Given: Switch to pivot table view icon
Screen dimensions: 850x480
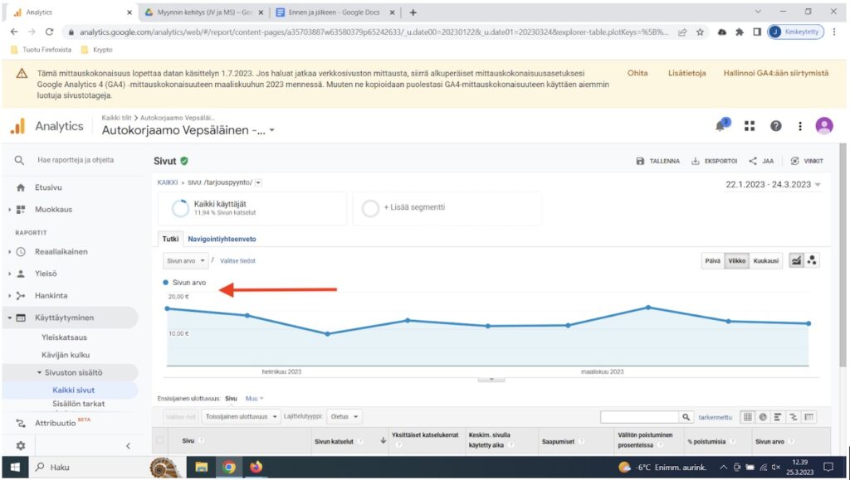Looking at the screenshot, I should click(808, 417).
